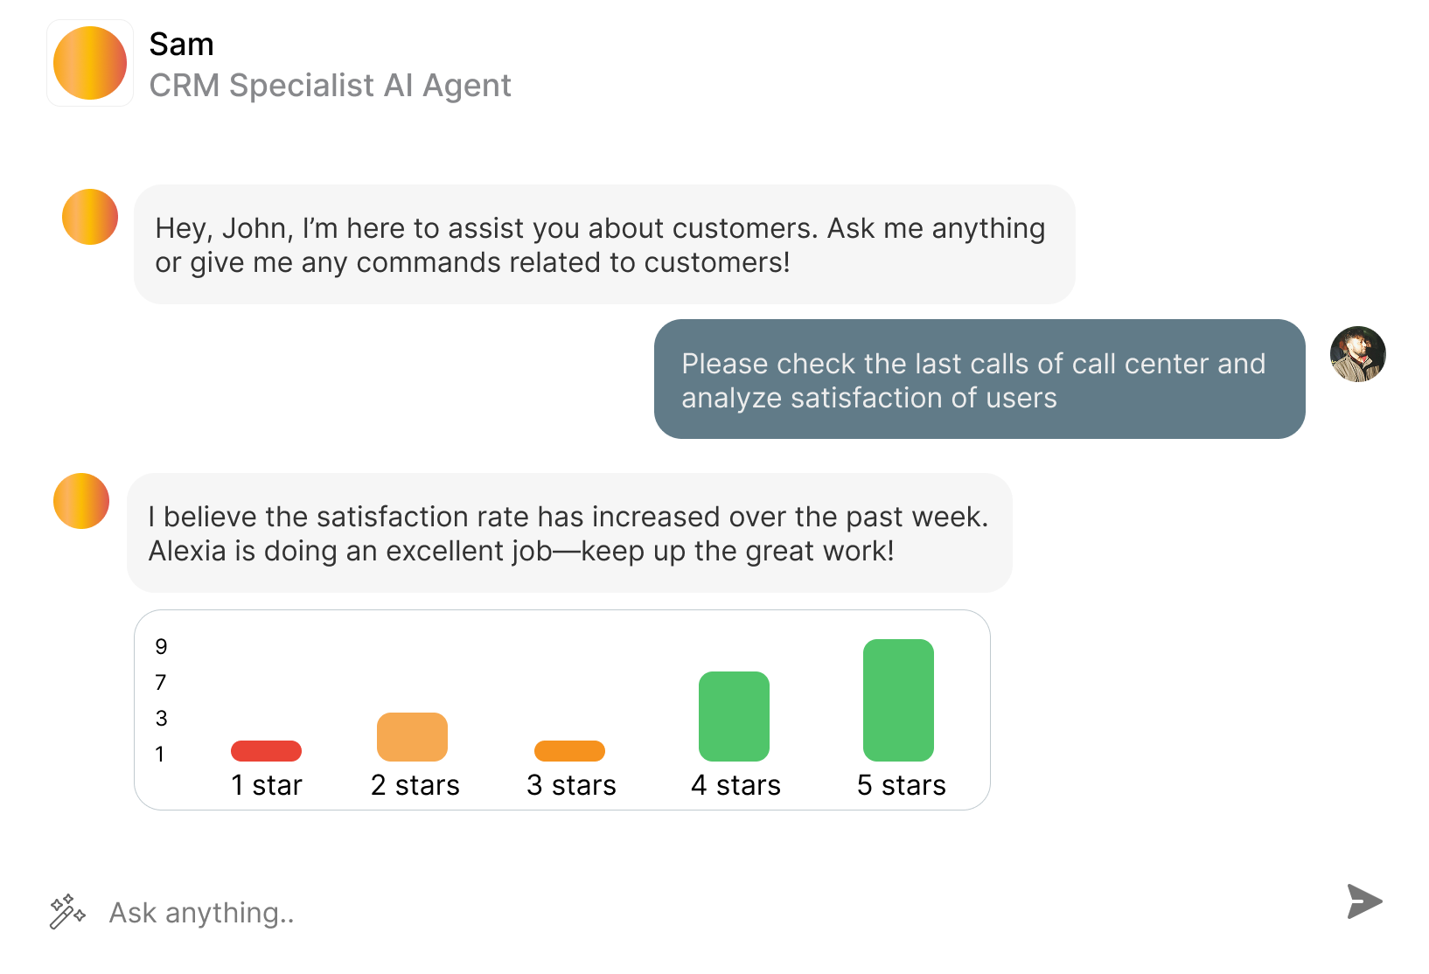
Task: Click the '5 stars' axis label
Action: [901, 785]
